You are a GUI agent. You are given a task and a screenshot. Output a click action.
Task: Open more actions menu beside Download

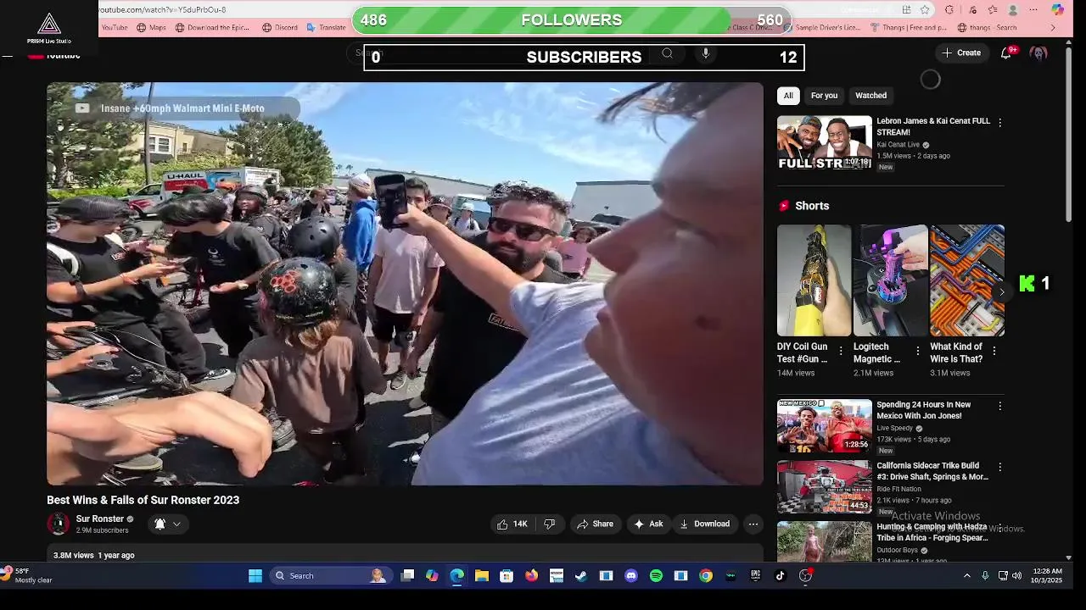[x=753, y=524]
